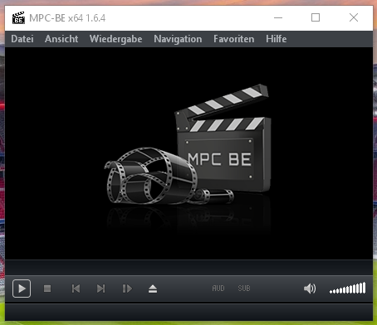This screenshot has height=325, width=377.
Task: Mute the volume with speaker icon
Action: coord(310,289)
